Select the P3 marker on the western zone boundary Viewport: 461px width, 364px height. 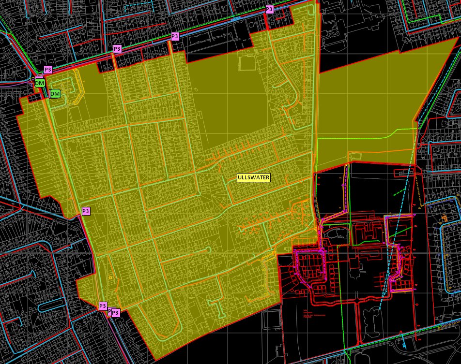pos(86,210)
